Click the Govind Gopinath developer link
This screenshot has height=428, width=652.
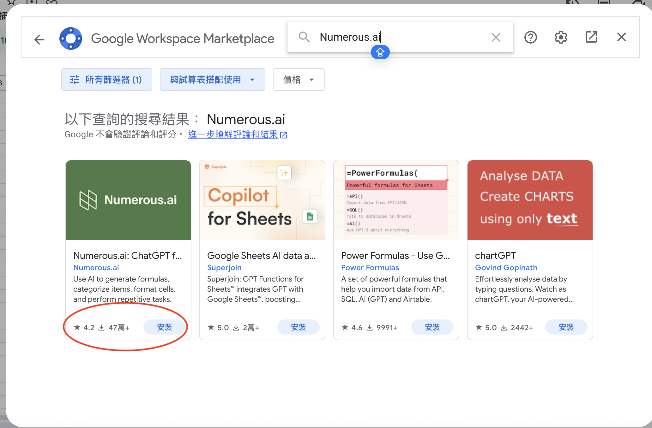click(506, 268)
